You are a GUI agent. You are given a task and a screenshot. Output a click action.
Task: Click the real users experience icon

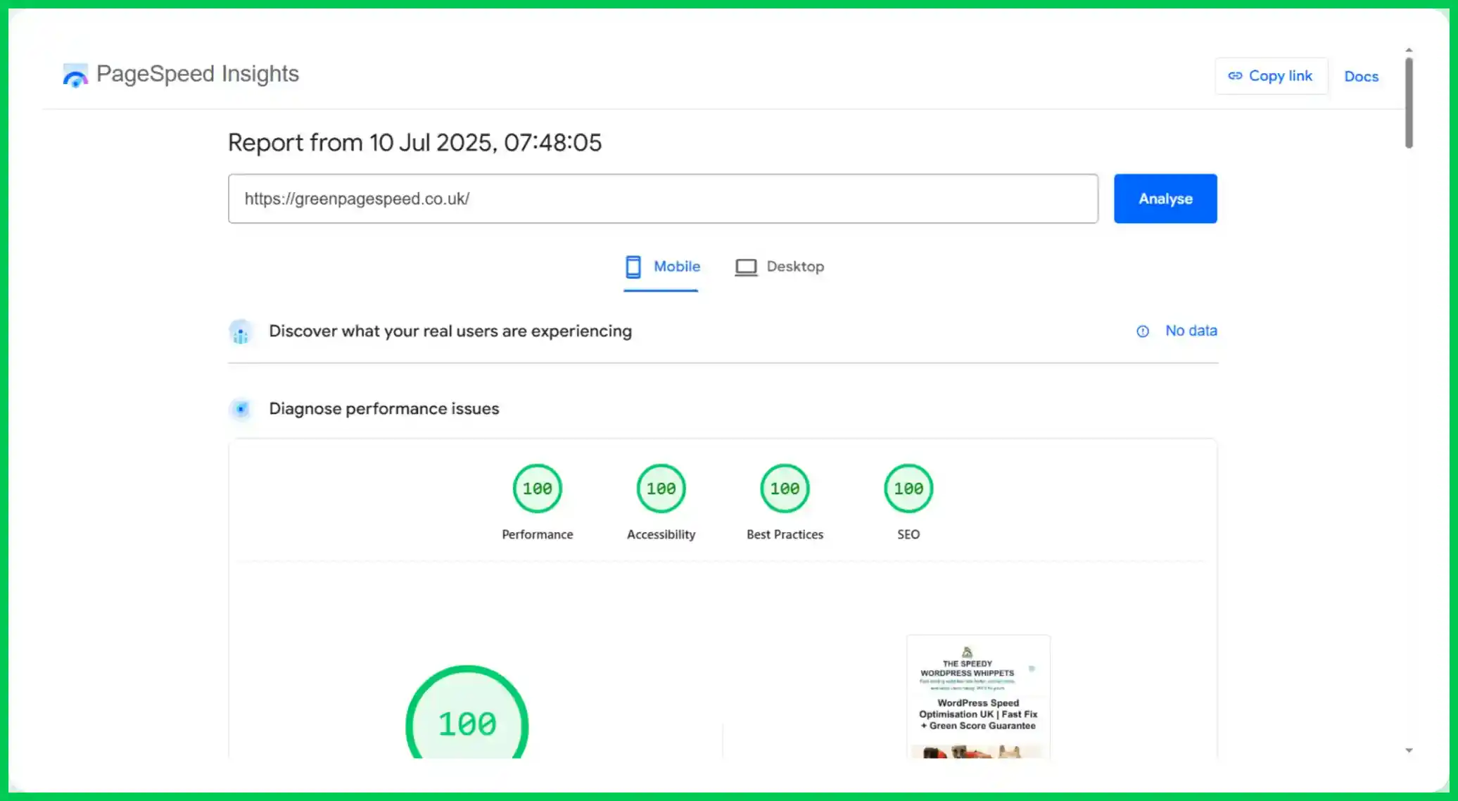click(241, 332)
